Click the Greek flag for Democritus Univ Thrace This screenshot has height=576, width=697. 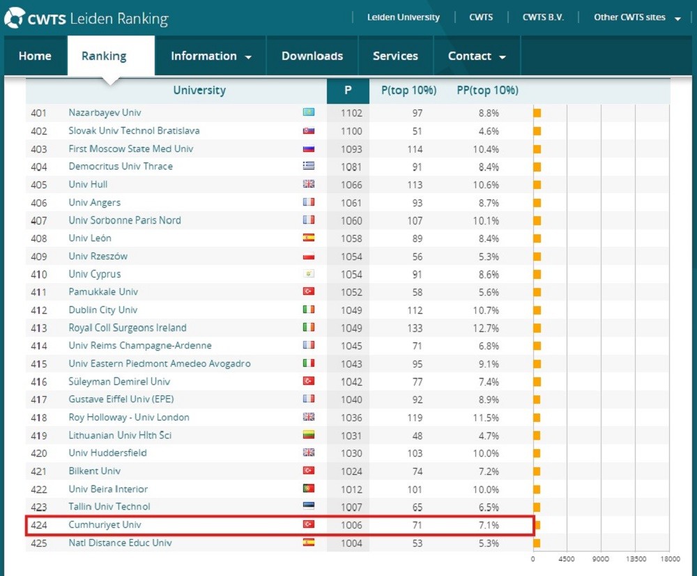click(x=308, y=167)
